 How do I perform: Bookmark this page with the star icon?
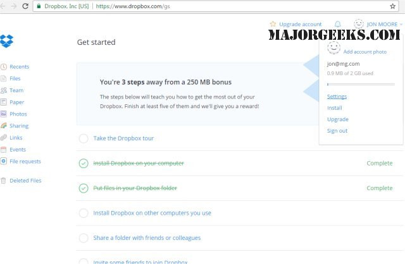point(392,6)
